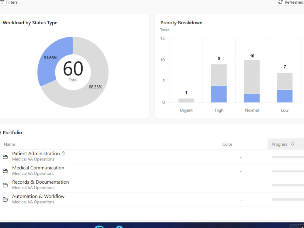This screenshot has height=228, width=304.
Task: Click the Normal axis label
Action: click(x=252, y=110)
